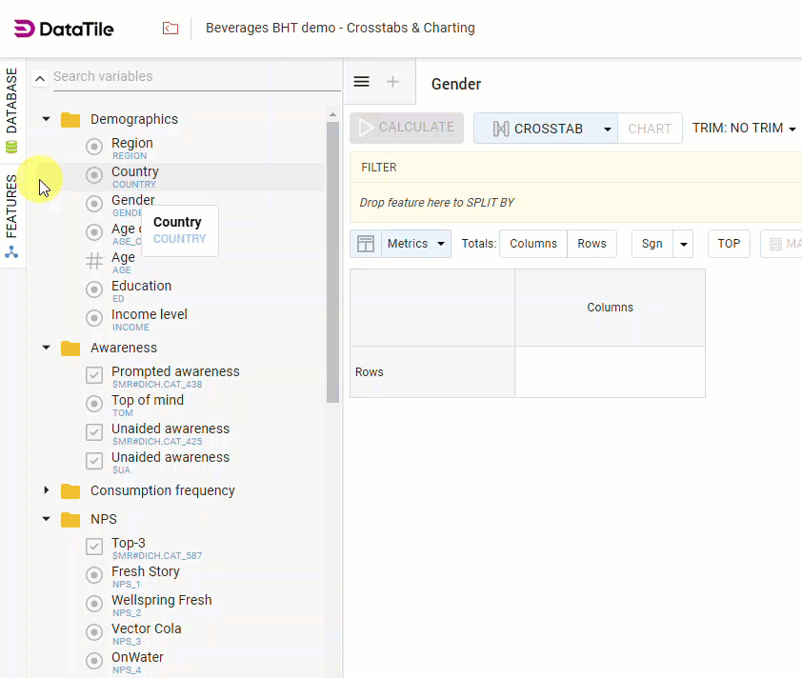
Task: Select the Top of mind radio button
Action: point(93,403)
